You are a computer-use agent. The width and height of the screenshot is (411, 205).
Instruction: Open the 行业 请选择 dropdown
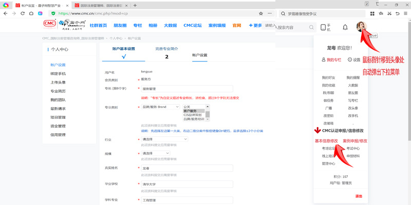[164, 139]
